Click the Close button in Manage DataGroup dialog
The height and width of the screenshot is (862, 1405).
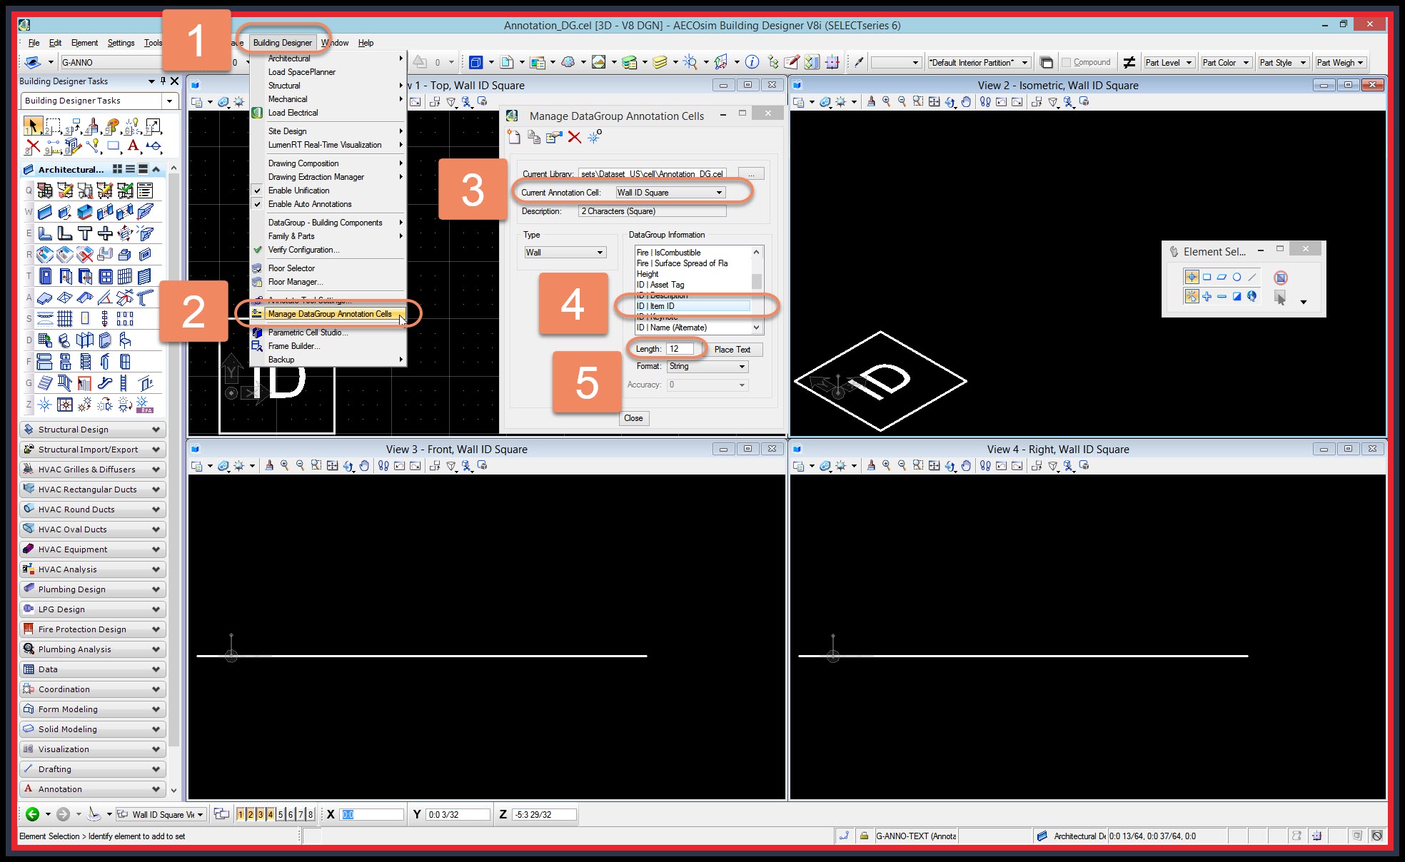pyautogui.click(x=633, y=418)
